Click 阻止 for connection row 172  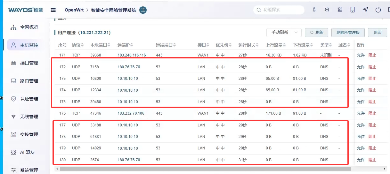pyautogui.click(x=372, y=67)
